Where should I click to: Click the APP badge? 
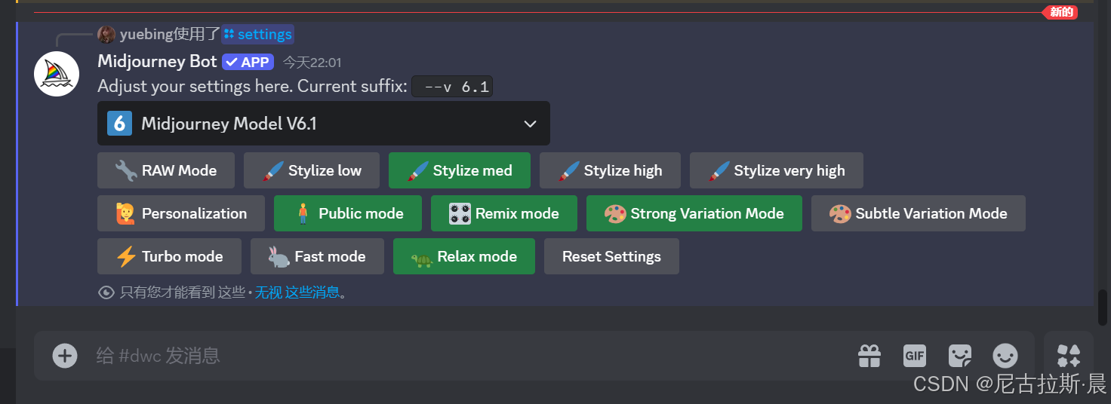click(248, 63)
